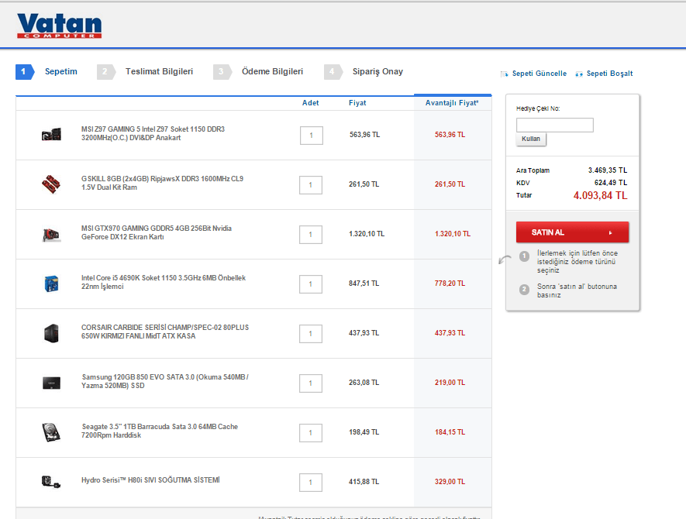Go to the Teslimat Bilgileri step
This screenshot has width=686, height=519.
coord(159,72)
